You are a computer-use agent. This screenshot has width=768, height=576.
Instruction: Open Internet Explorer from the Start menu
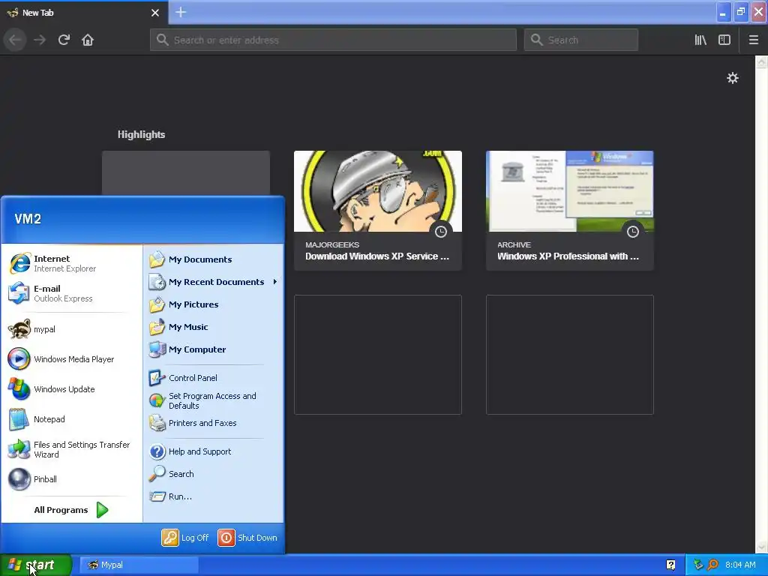(71, 263)
